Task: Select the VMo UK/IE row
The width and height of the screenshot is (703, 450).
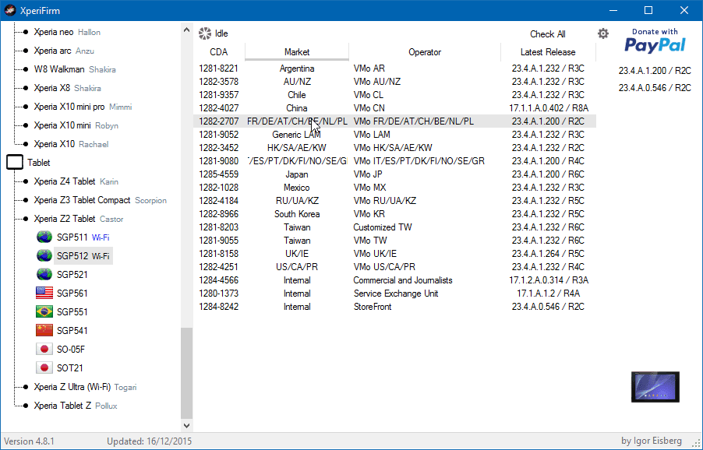Action: point(394,254)
